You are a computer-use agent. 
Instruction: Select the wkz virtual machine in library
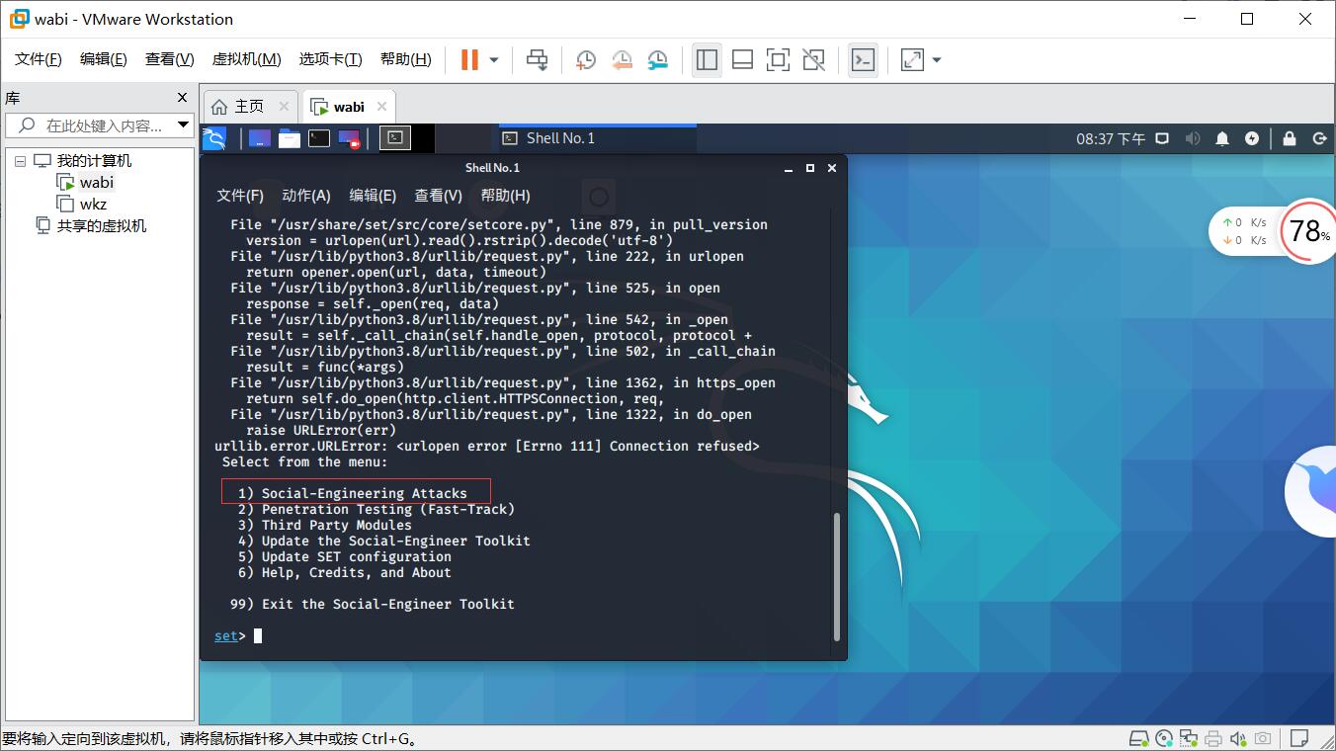(x=93, y=205)
